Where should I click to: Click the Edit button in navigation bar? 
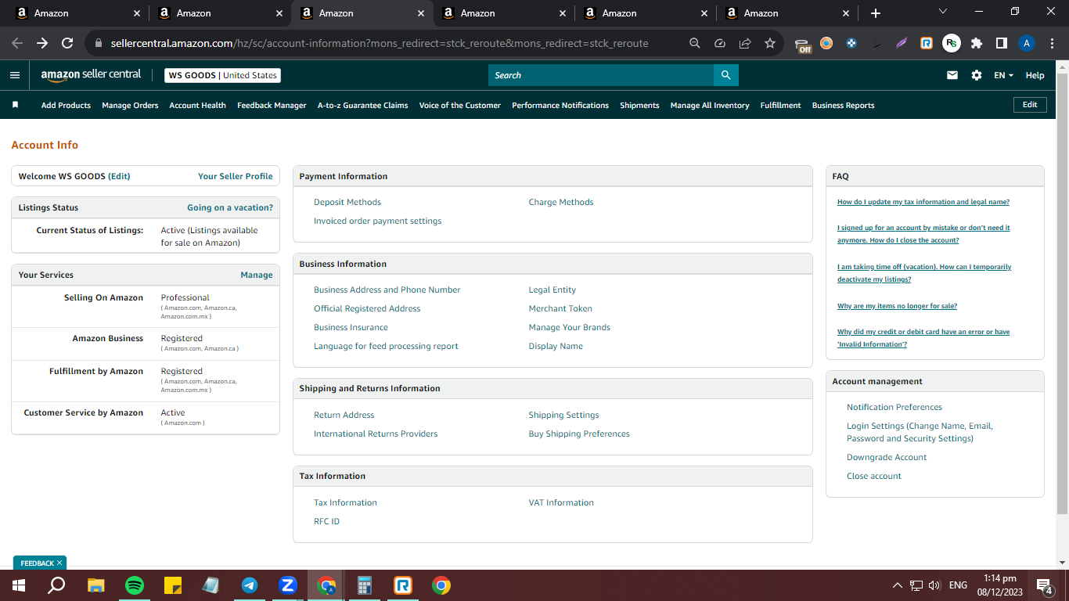(1030, 105)
